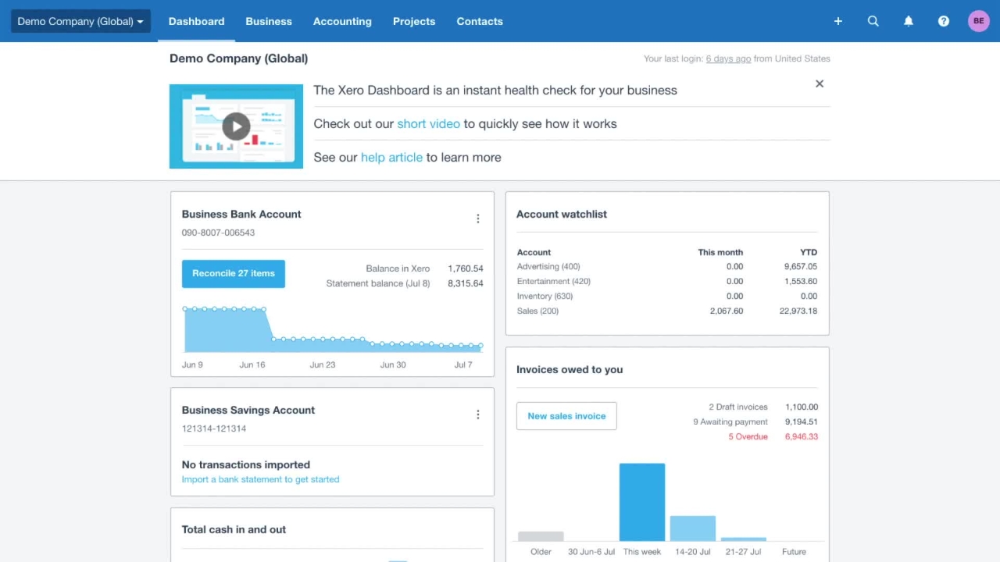Click the 'Future' label in invoices chart
The height and width of the screenshot is (562, 1000).
[794, 552]
